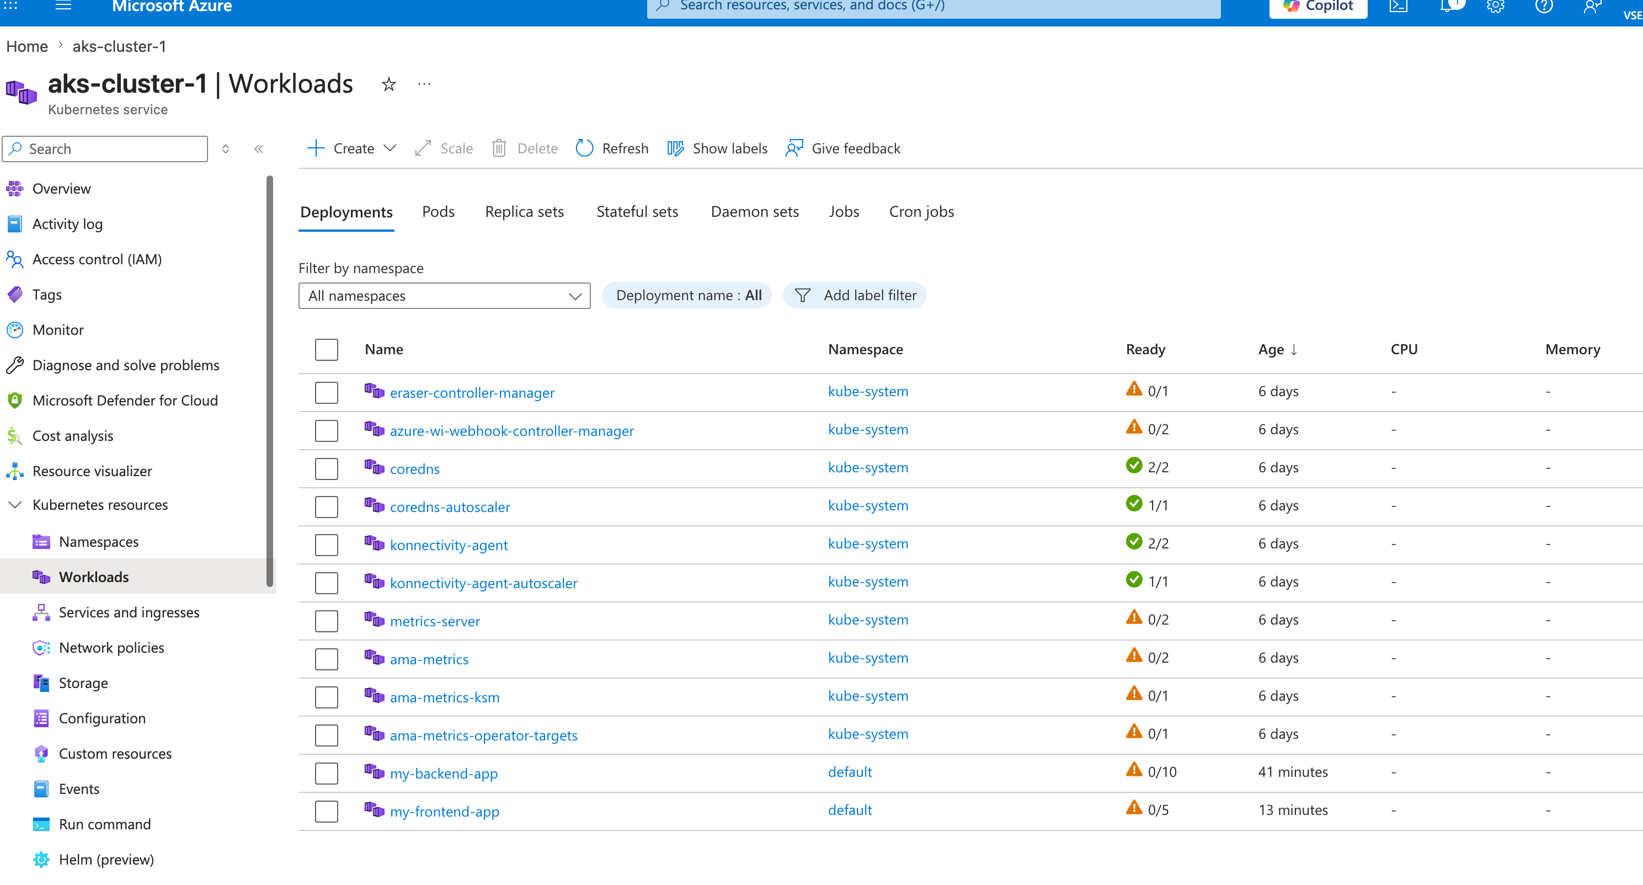Open the feedback person icon in header
Viewport: 1643px width, 885px height.
1592,6
